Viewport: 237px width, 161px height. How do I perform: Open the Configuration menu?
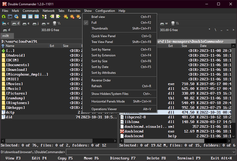[x=105, y=11]
